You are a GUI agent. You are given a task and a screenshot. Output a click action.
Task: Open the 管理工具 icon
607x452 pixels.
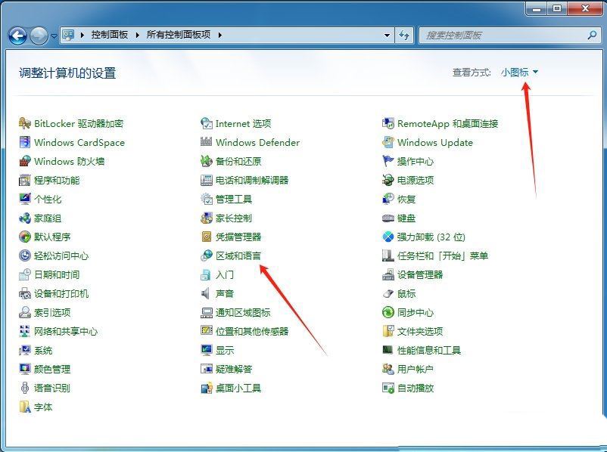pos(207,199)
